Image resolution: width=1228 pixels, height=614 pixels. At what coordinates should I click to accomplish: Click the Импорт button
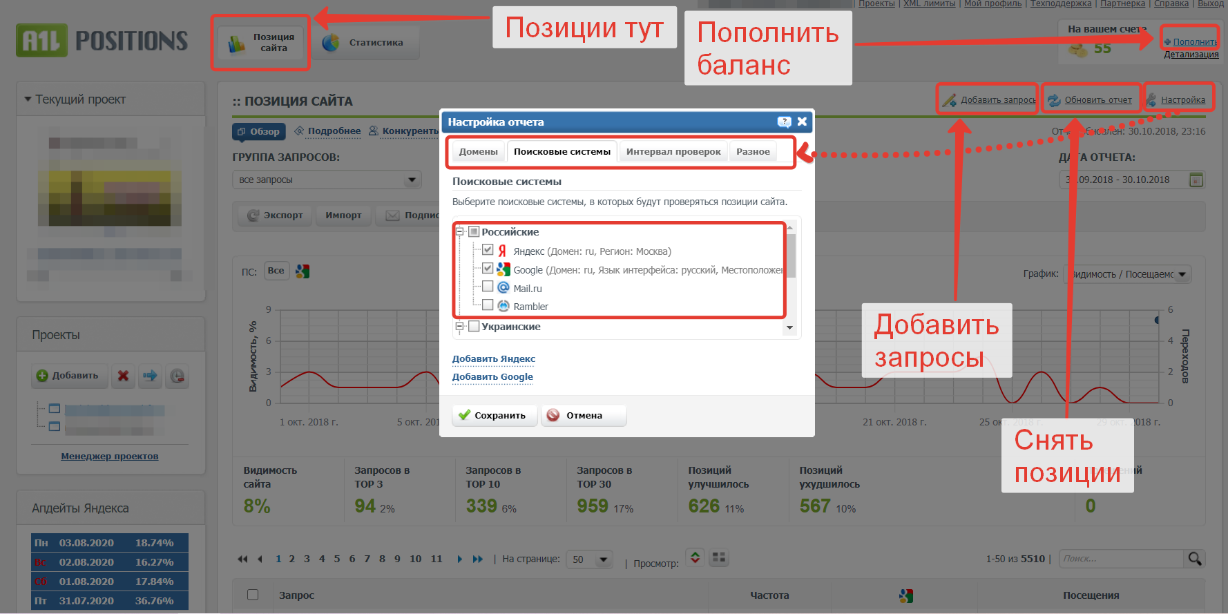(x=343, y=215)
